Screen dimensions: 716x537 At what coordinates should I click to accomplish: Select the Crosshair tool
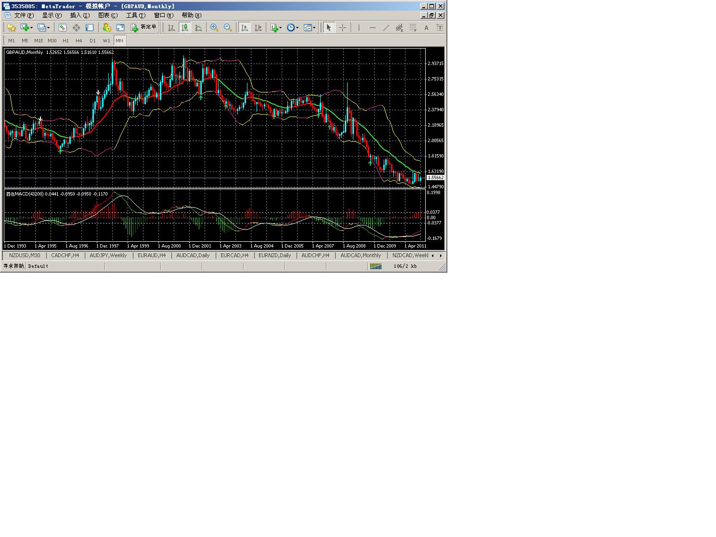(x=342, y=28)
